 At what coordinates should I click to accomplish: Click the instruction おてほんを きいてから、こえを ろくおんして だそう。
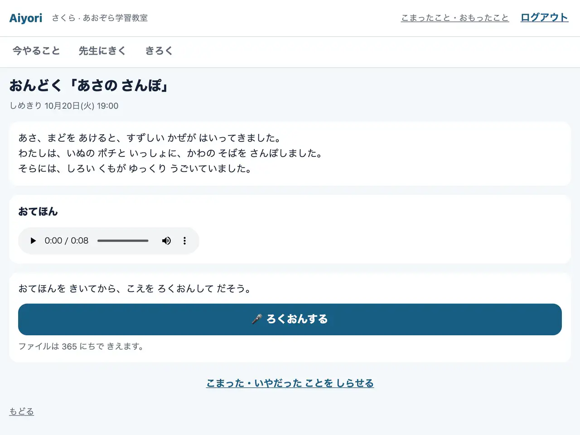point(135,289)
